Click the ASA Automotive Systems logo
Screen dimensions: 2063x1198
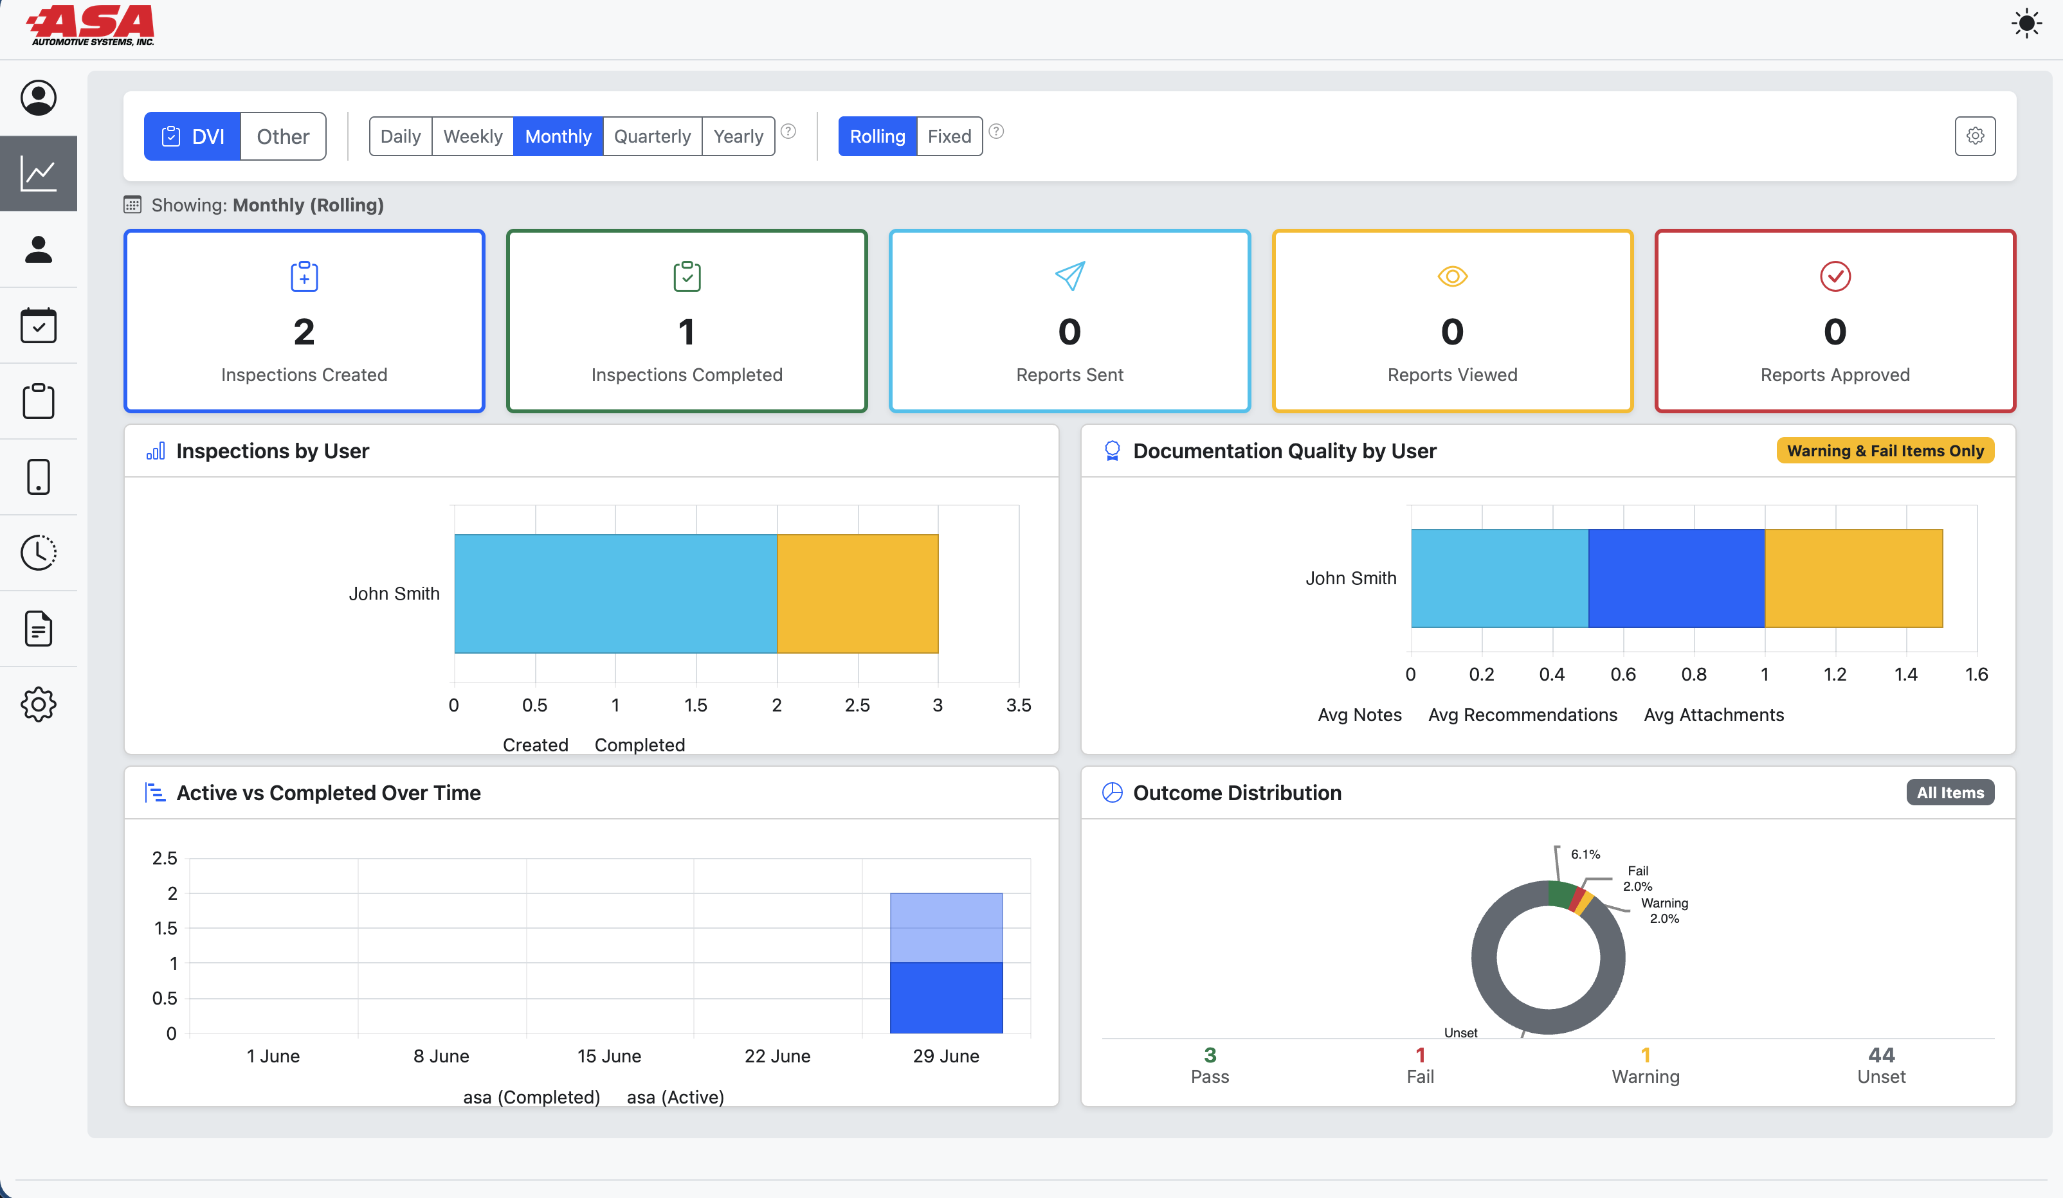tap(90, 25)
